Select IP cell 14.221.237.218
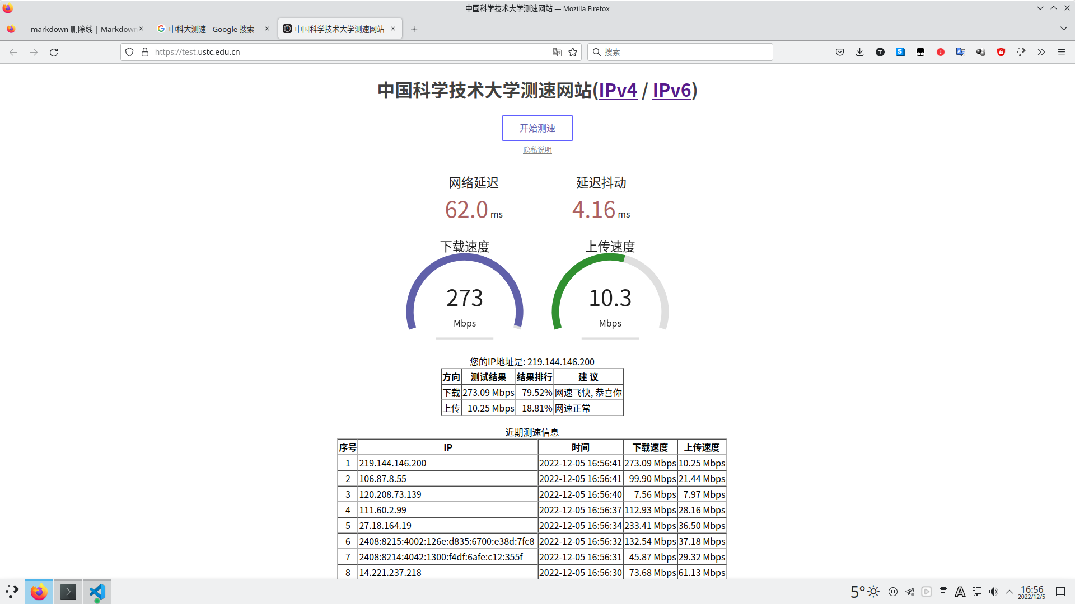Screen dimensions: 1075x604 448,573
